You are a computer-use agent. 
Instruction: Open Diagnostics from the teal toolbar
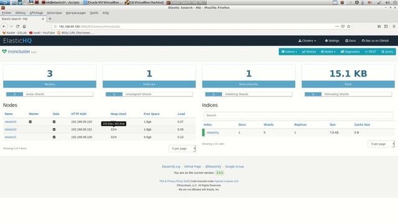(x=350, y=52)
